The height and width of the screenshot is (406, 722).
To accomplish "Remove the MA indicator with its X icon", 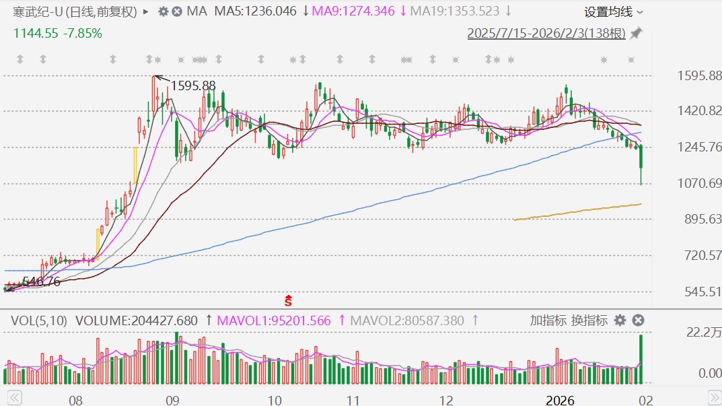I will [177, 11].
